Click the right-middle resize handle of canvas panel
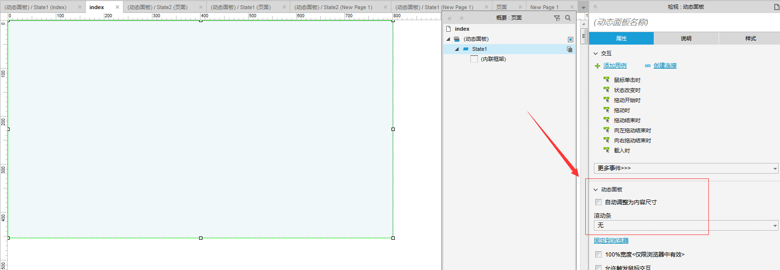Image resolution: width=780 pixels, height=270 pixels. click(x=393, y=129)
